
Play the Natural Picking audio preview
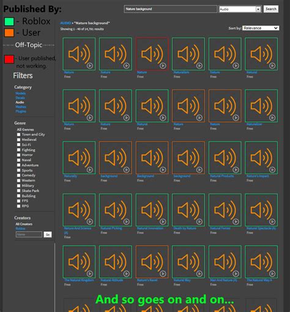126,222
